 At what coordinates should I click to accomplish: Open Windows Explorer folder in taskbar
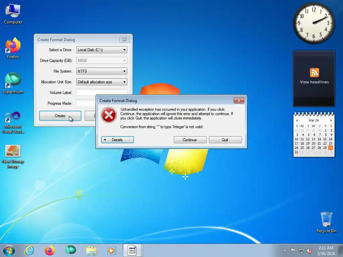91,250
